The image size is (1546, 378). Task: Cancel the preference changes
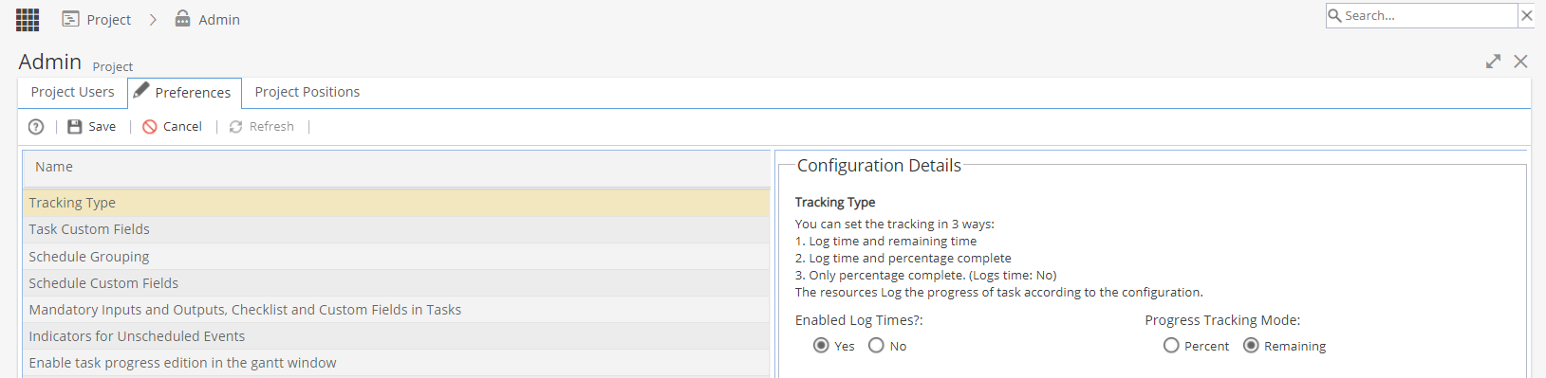172,127
